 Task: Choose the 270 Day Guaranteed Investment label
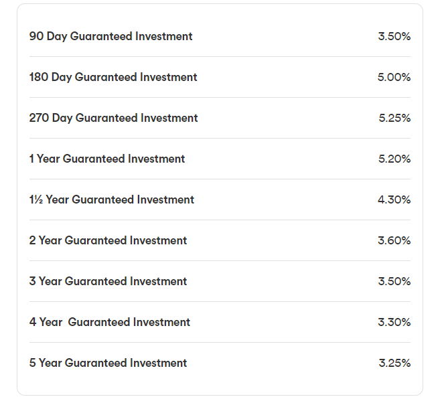pos(113,118)
